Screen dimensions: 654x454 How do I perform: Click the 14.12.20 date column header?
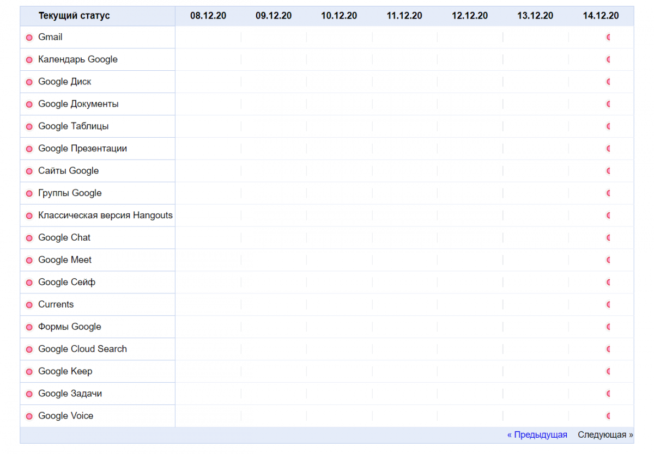[601, 16]
